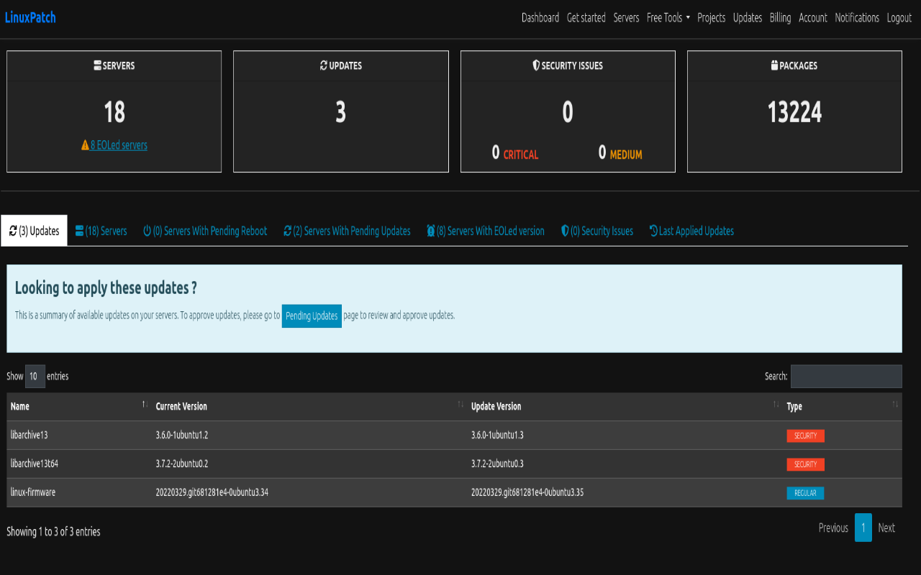921x575 pixels.
Task: Open the 8 EOLed servers link
Action: [119, 145]
